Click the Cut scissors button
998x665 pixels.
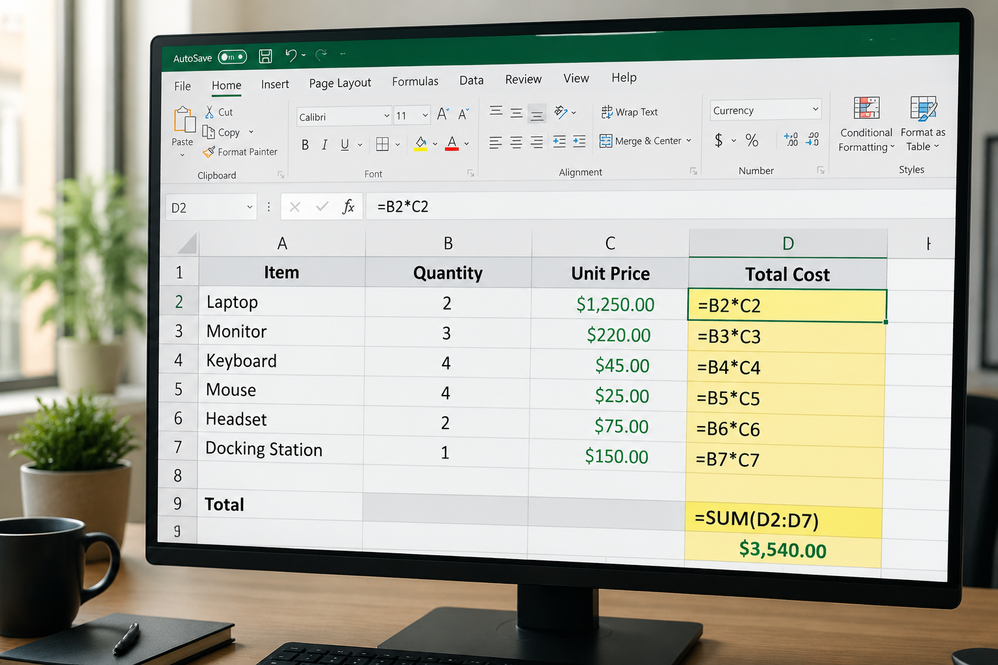219,112
